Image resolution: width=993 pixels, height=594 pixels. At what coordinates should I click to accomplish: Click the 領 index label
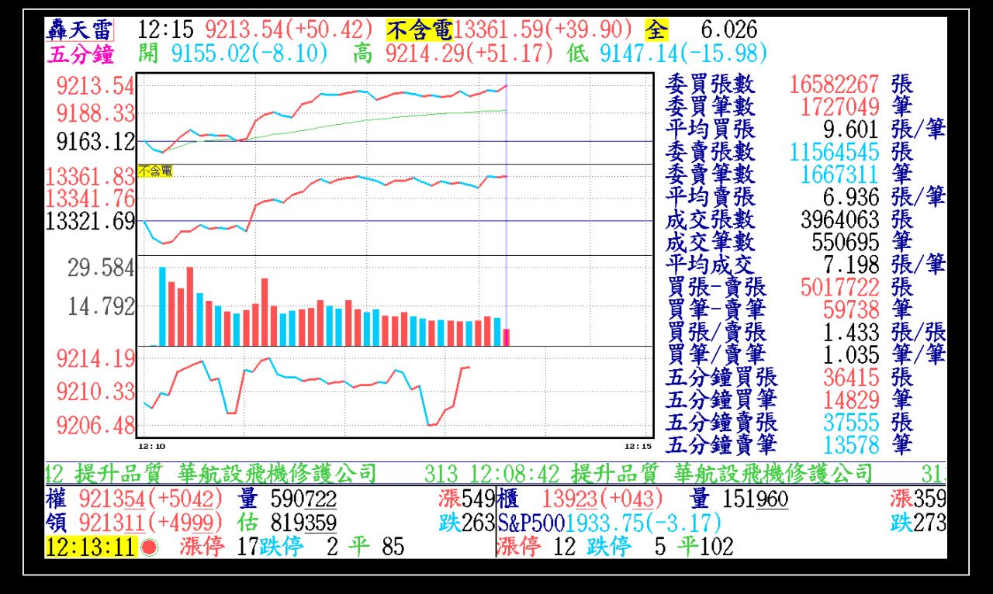(x=56, y=523)
